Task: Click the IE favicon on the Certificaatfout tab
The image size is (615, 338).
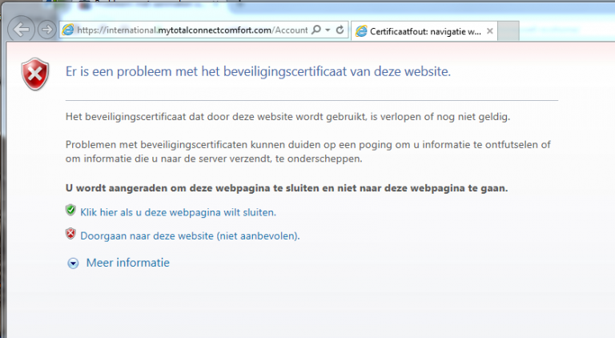Action: pos(362,31)
